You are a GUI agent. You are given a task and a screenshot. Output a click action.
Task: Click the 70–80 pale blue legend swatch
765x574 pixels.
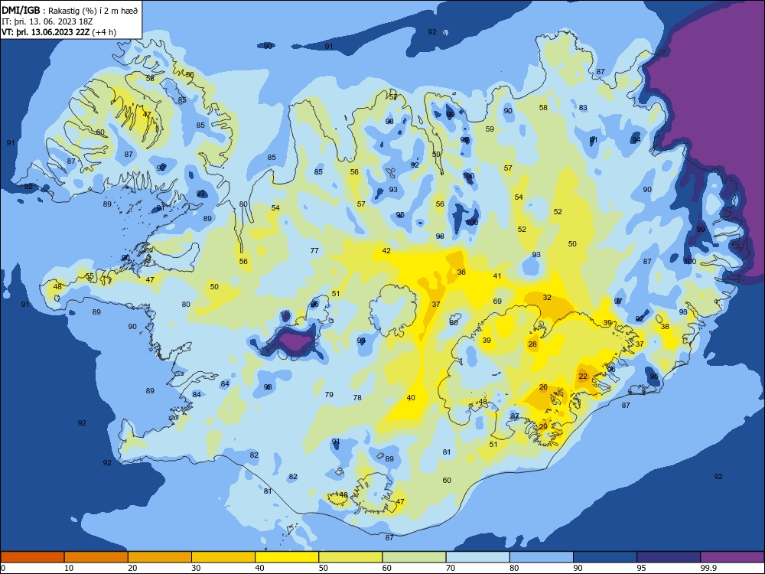coord(477,557)
